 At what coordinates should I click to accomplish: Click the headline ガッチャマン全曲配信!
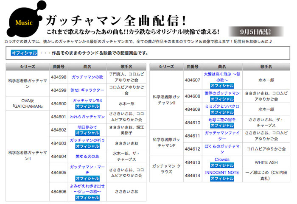[116, 20]
